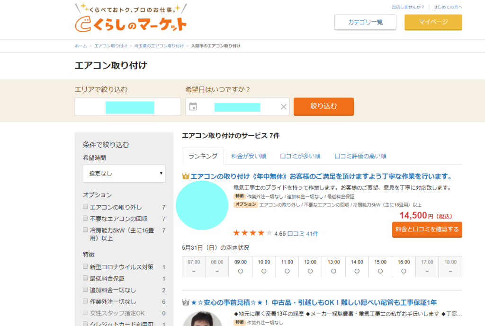This screenshot has width=485, height=326.
Task: Click the くらしのマーケット logo
Action: 130,19
